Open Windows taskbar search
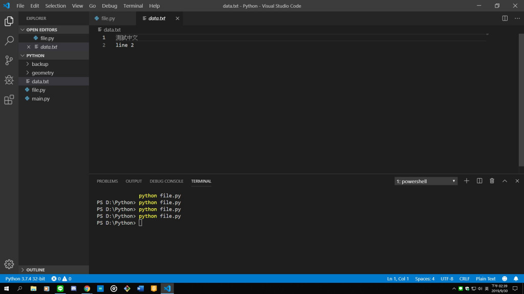This screenshot has width=524, height=294. [x=20, y=289]
